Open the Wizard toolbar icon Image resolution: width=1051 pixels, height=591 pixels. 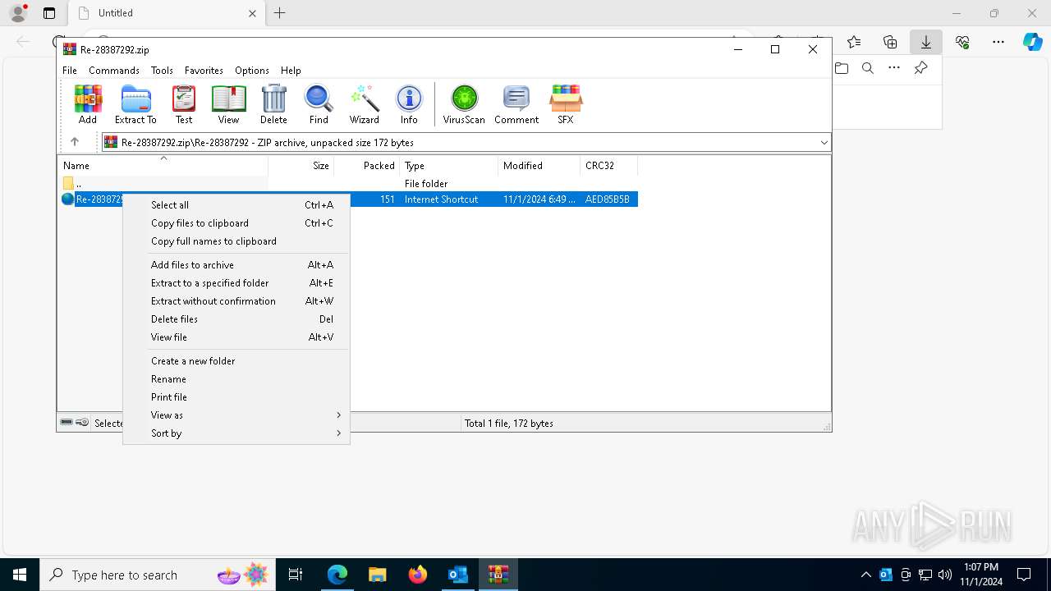click(x=365, y=104)
